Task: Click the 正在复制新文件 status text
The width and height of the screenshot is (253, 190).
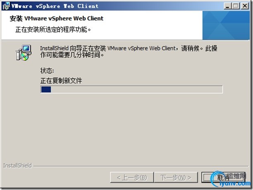Action: click(x=61, y=81)
